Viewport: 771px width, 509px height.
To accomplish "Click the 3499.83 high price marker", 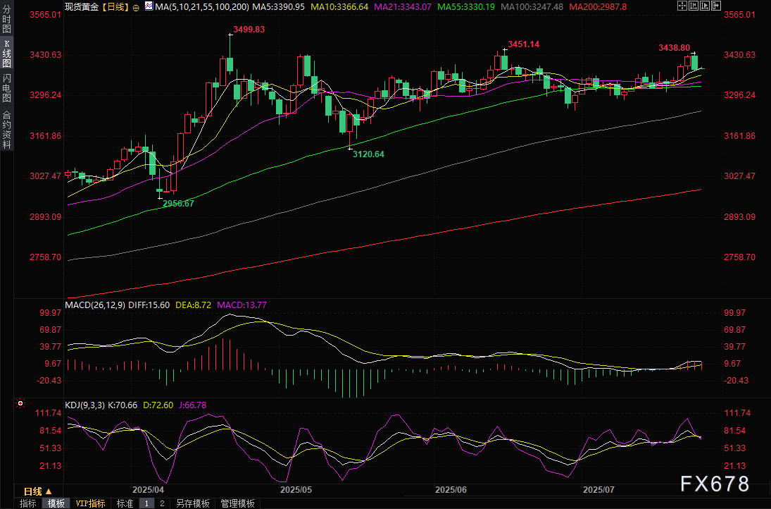I will [249, 30].
